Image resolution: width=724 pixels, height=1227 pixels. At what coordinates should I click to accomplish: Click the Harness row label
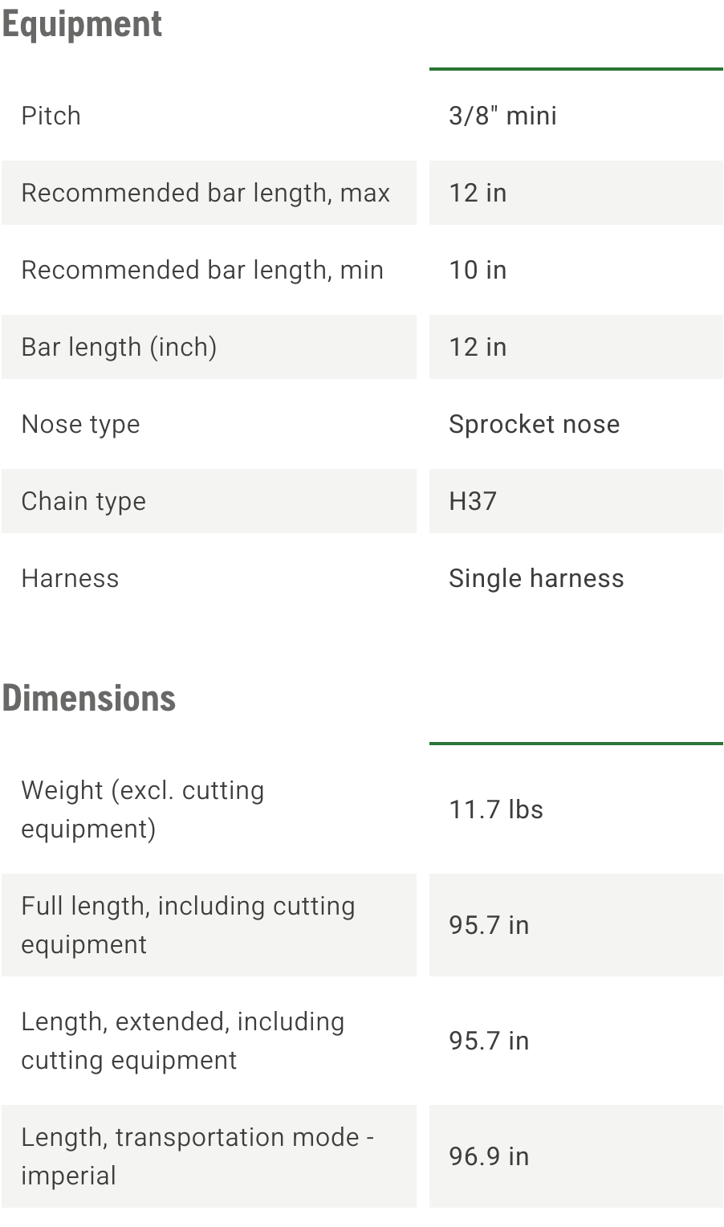71,578
